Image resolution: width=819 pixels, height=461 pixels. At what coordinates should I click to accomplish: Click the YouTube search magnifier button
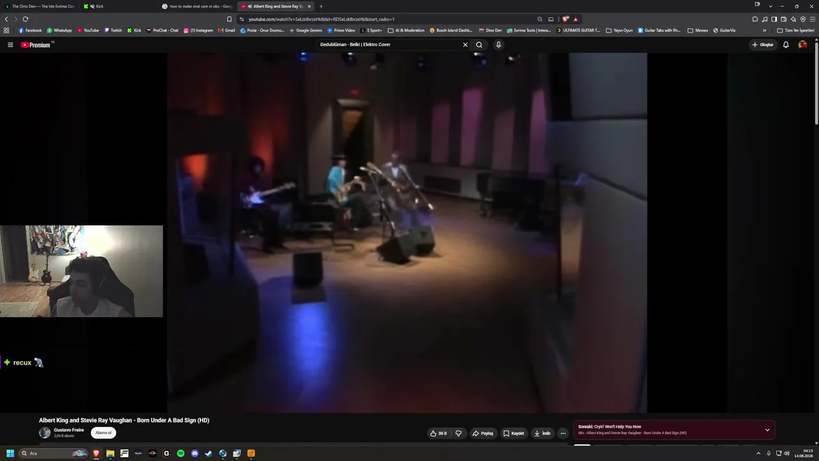[x=479, y=45]
